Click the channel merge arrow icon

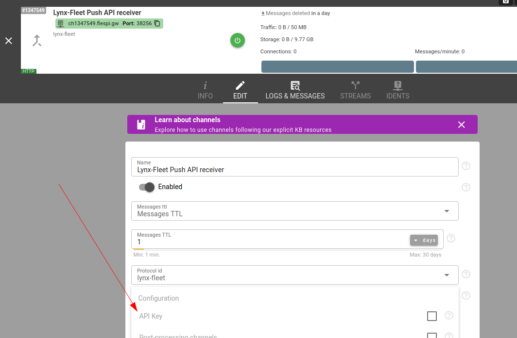point(37,41)
